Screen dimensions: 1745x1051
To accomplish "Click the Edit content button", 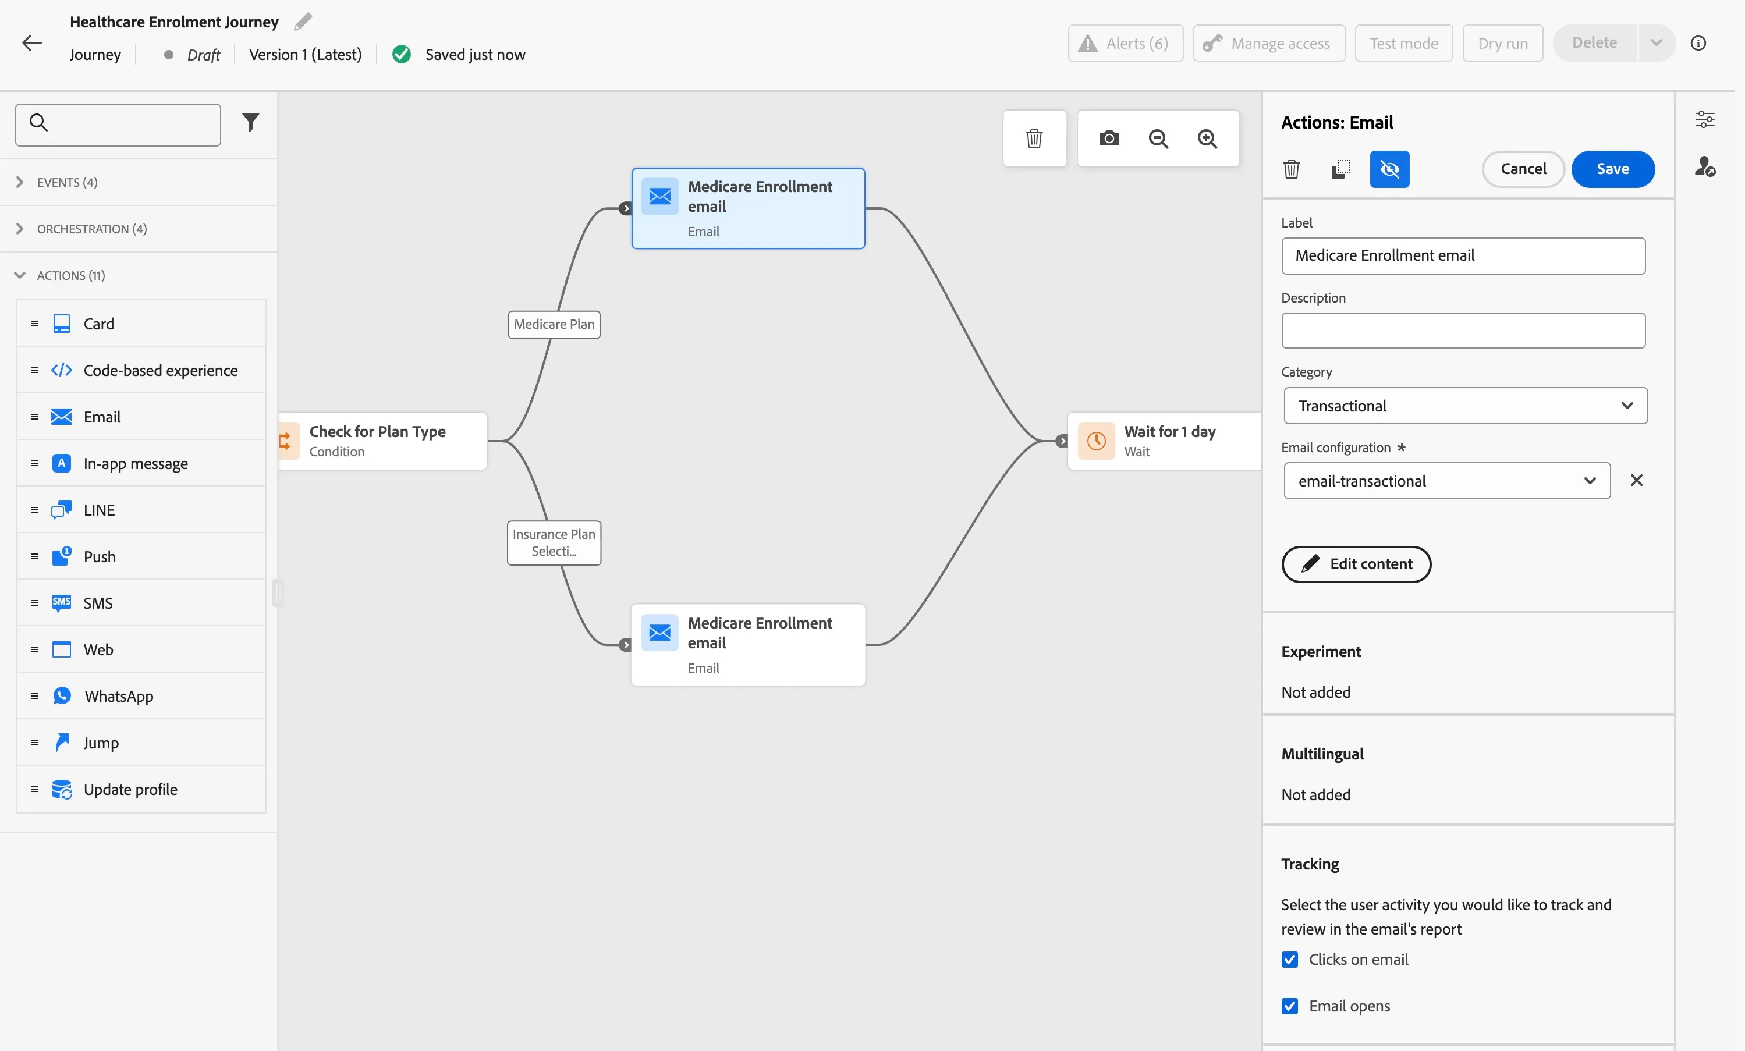I will [1356, 564].
